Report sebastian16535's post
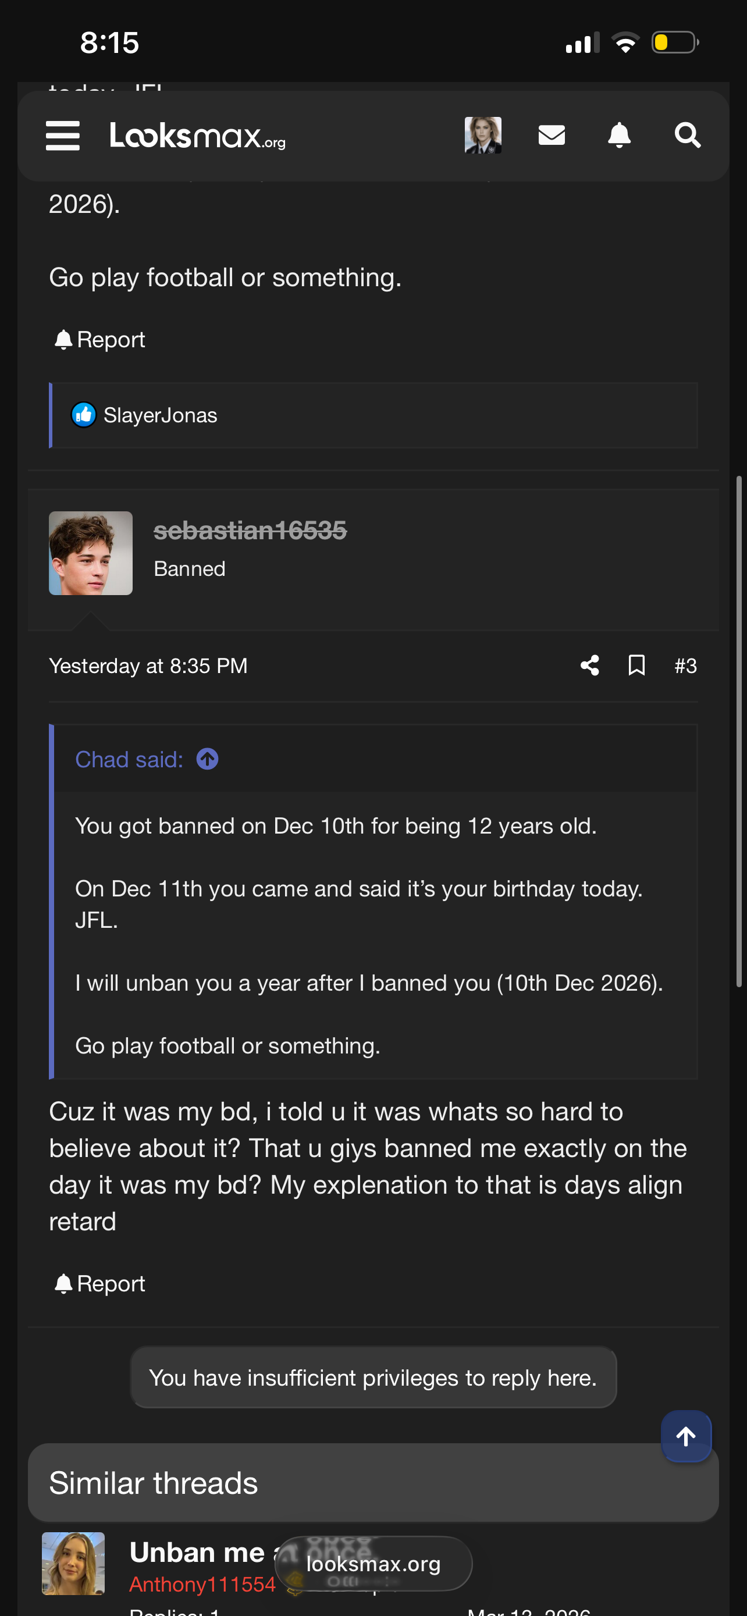The height and width of the screenshot is (1616, 747). pyautogui.click(x=99, y=1283)
